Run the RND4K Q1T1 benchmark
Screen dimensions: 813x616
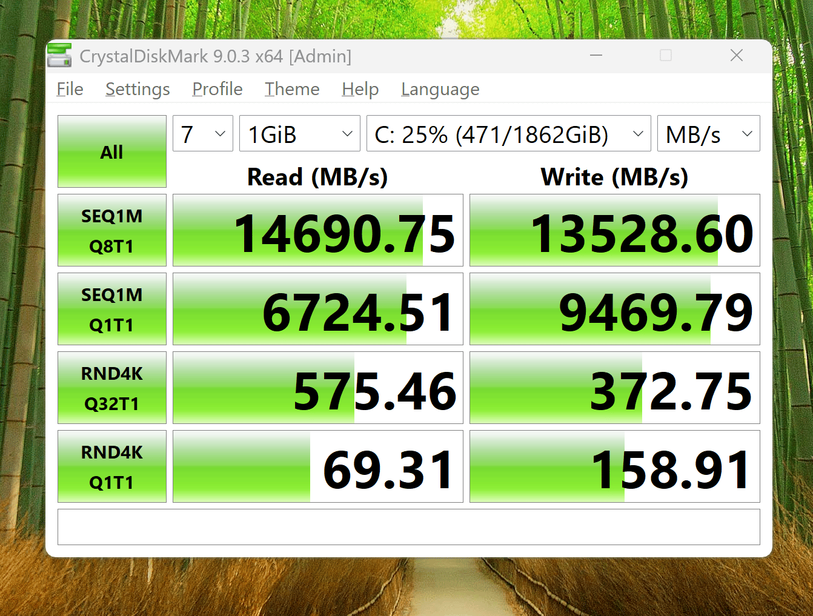tap(112, 466)
